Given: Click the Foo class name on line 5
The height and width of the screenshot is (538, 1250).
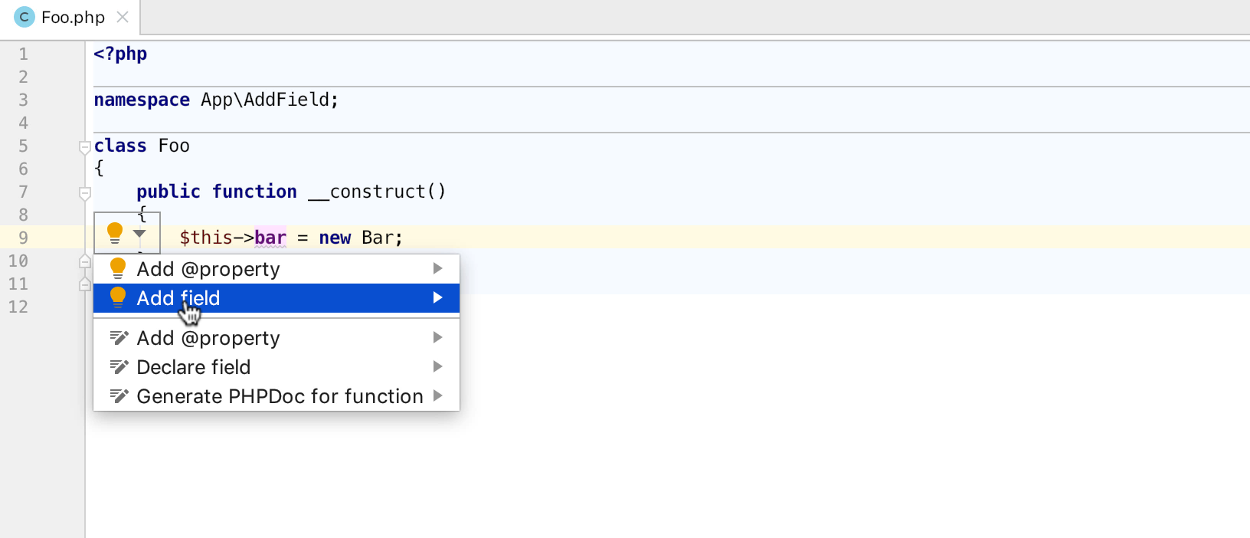Looking at the screenshot, I should click(174, 146).
